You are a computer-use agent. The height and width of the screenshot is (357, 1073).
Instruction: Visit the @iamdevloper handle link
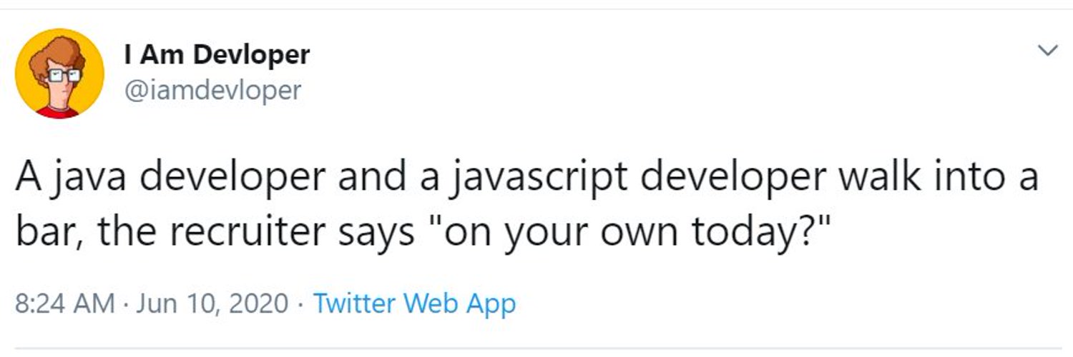(x=213, y=90)
